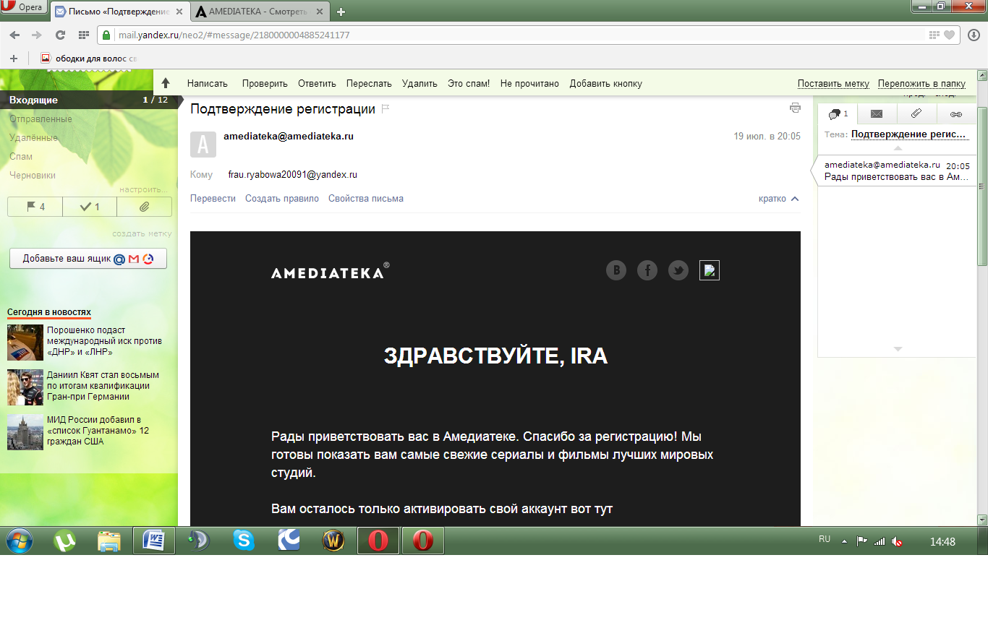This screenshot has height=641, width=988.
Task: Open Amediateka Twitter icon in email
Action: coord(678,270)
